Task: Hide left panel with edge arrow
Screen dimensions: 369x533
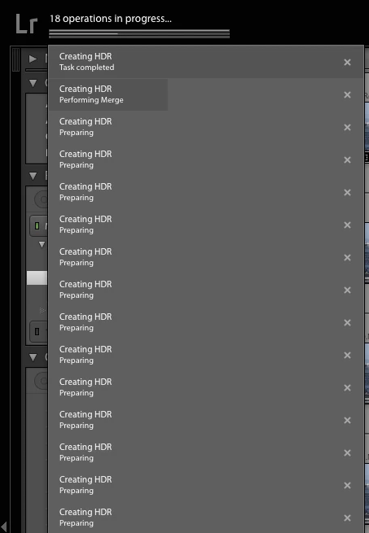Action: [x=4, y=526]
